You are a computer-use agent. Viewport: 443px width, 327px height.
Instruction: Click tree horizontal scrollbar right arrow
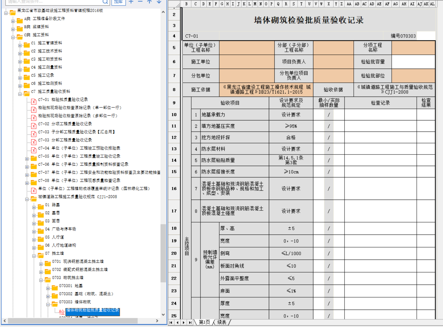(157, 321)
